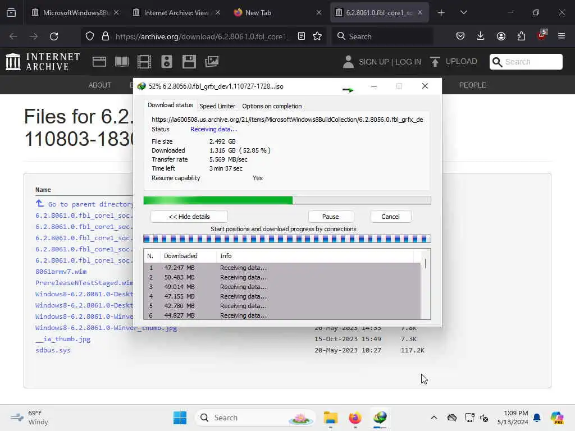Click connections list vertical scrollbar
Image resolution: width=575 pixels, height=431 pixels.
tap(426, 284)
